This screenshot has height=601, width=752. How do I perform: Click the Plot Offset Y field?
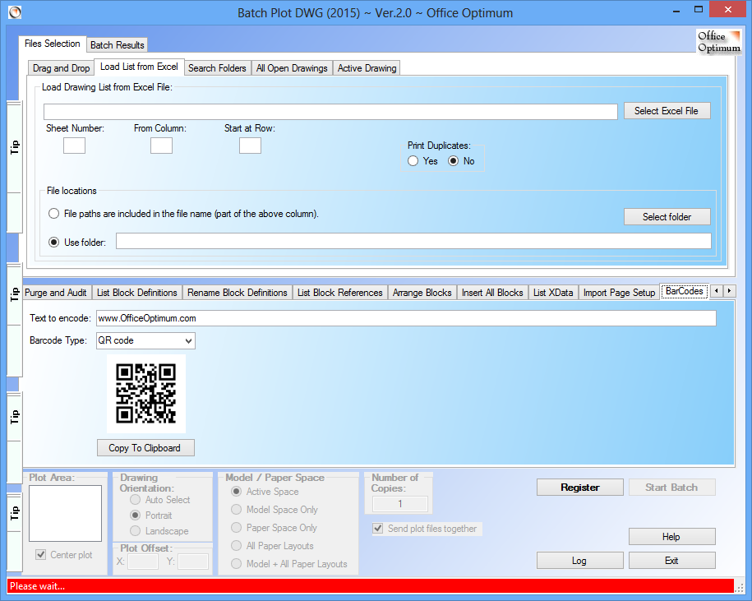click(193, 562)
